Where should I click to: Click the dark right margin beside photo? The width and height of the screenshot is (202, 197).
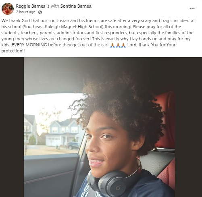pyautogui.click(x=188, y=127)
